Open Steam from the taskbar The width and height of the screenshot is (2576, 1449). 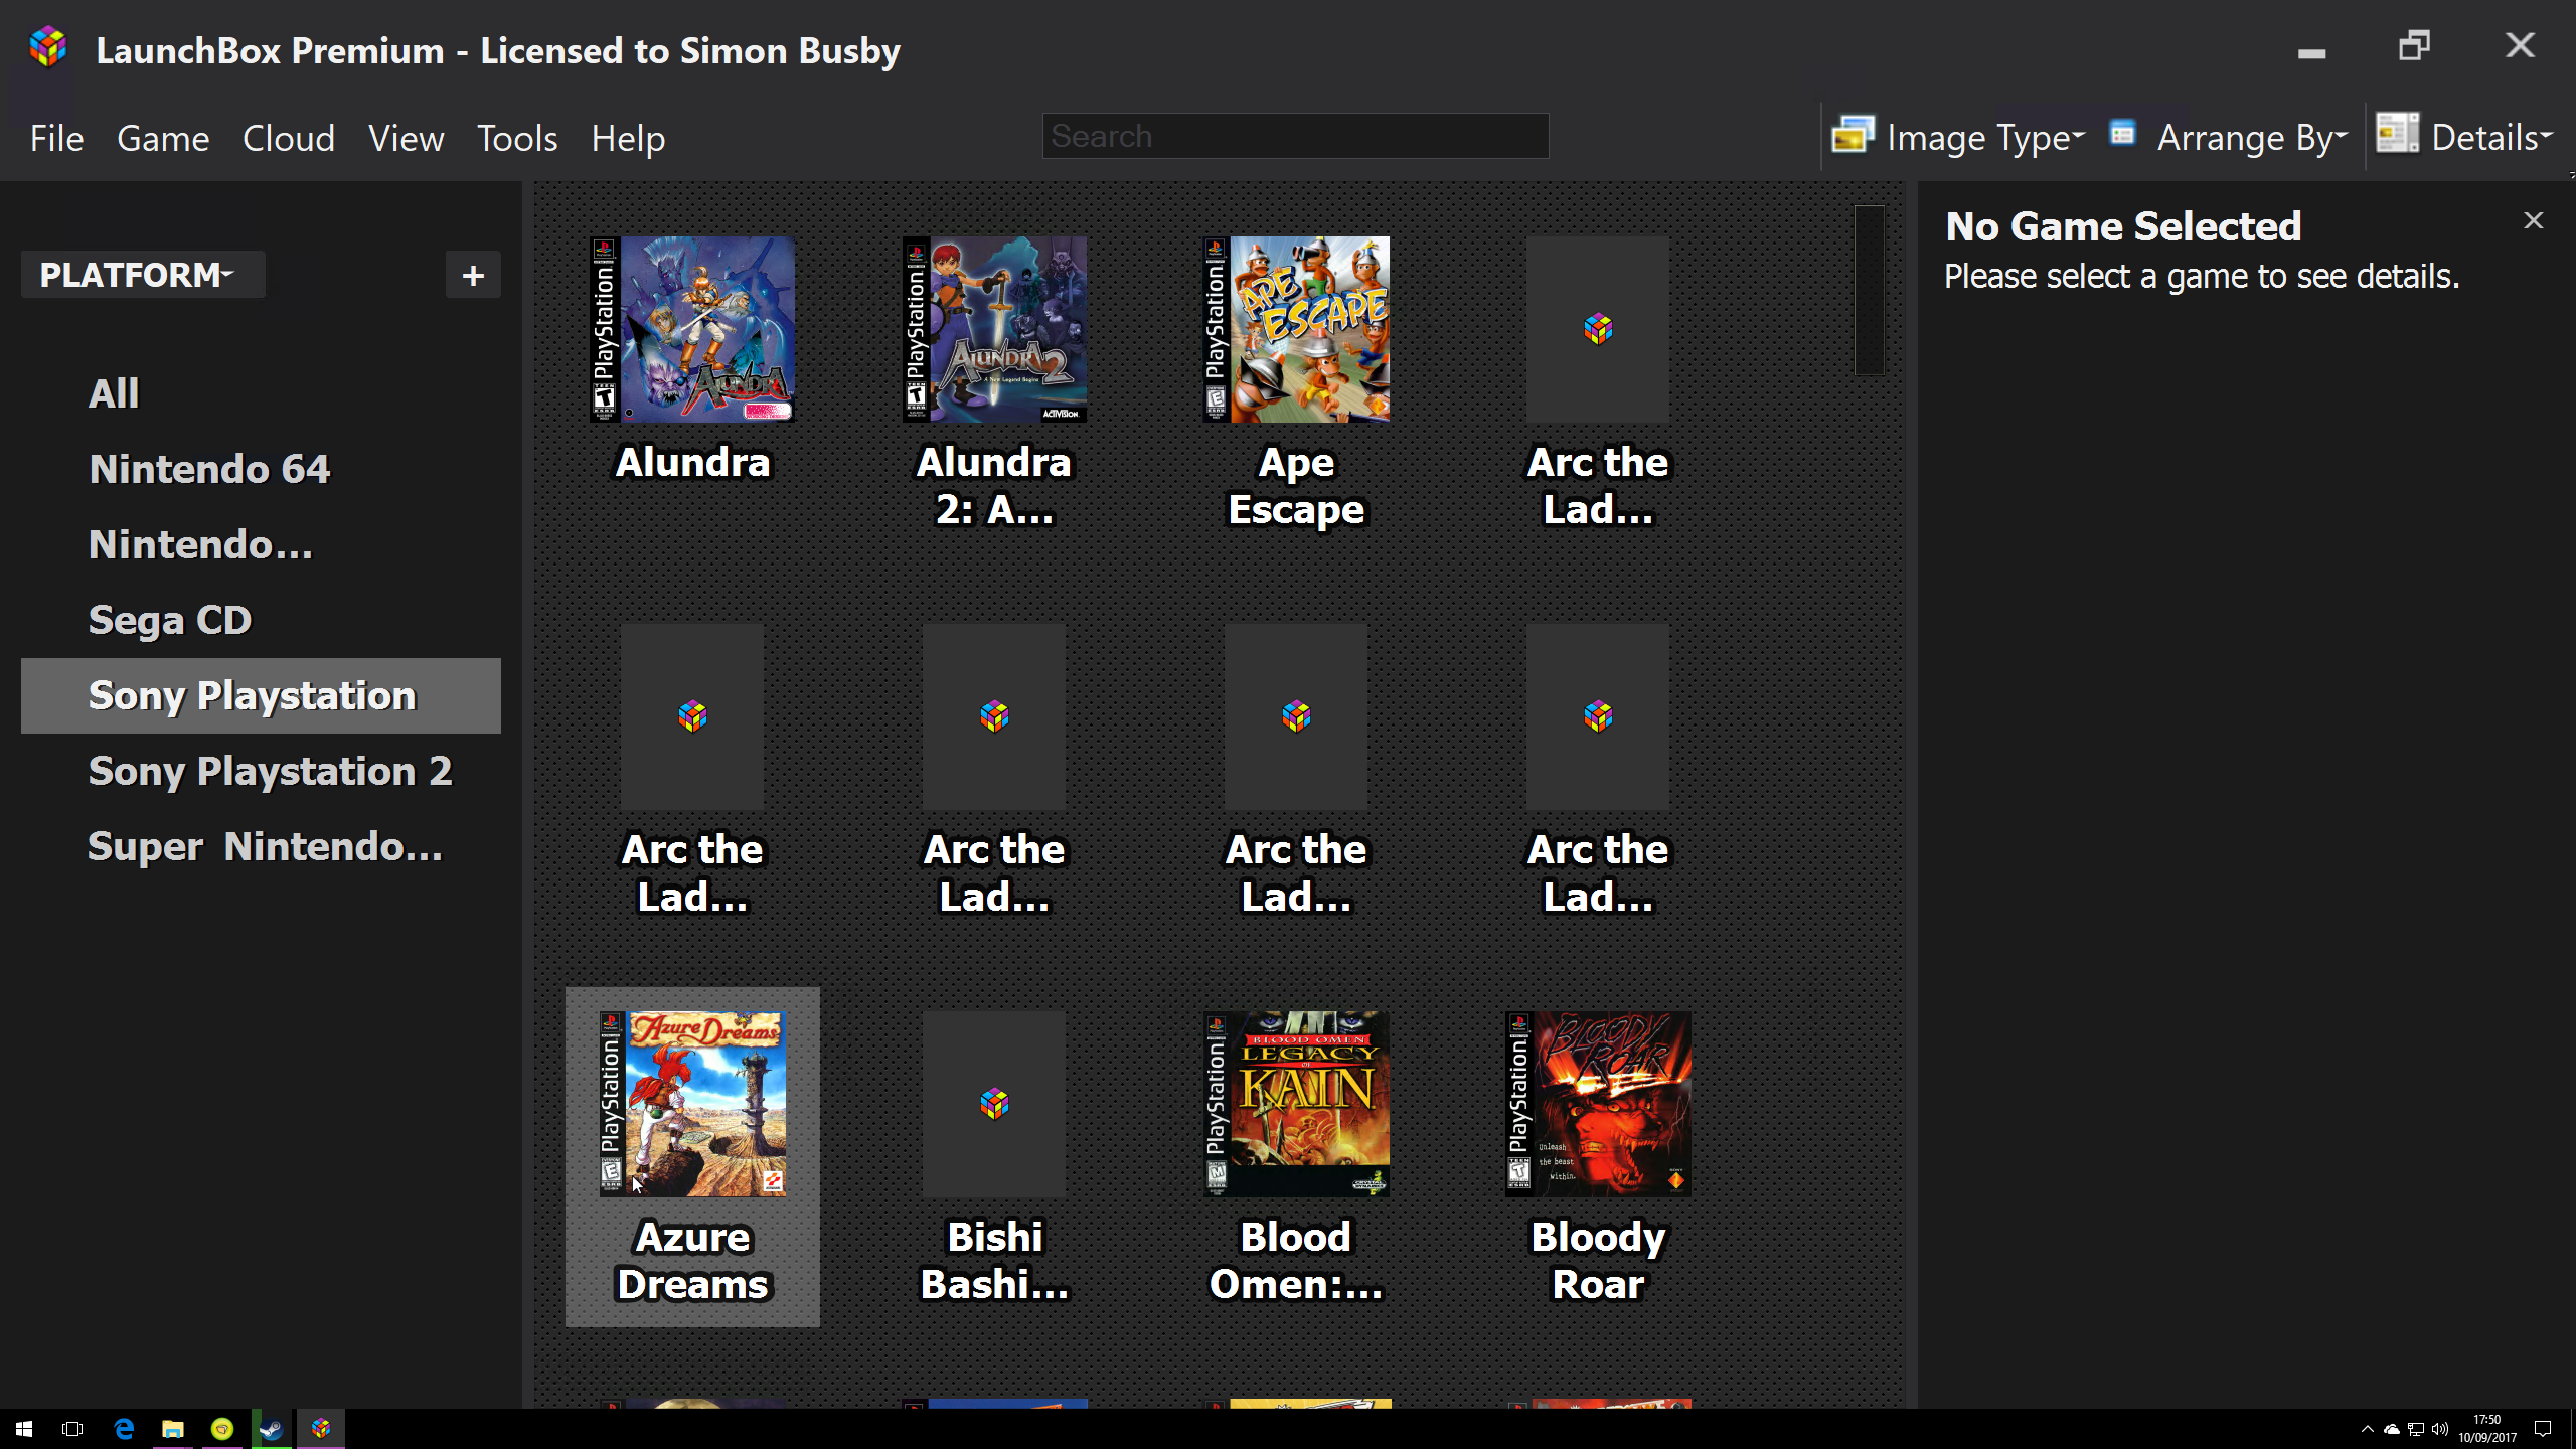point(271,1429)
